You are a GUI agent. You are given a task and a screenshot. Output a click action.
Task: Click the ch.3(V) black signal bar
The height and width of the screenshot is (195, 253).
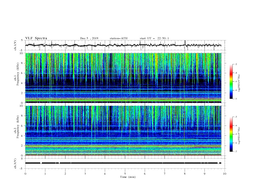coord(123,163)
